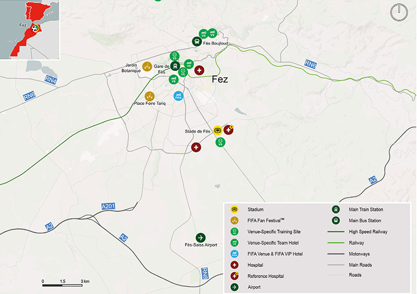Viewport: 417px width, 294px height.
Task: Click the Fès Boujloud text label
Action: pos(215,43)
